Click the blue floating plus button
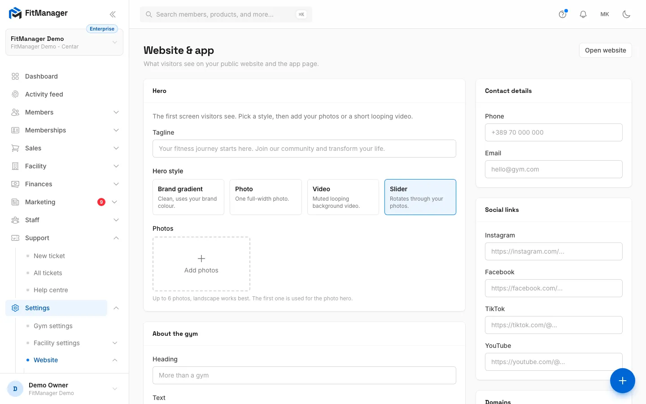Screen dimensions: 646x404 [x=622, y=381]
